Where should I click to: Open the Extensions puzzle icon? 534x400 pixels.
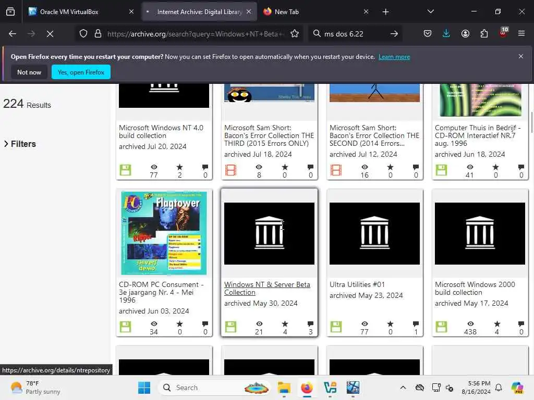[484, 33]
